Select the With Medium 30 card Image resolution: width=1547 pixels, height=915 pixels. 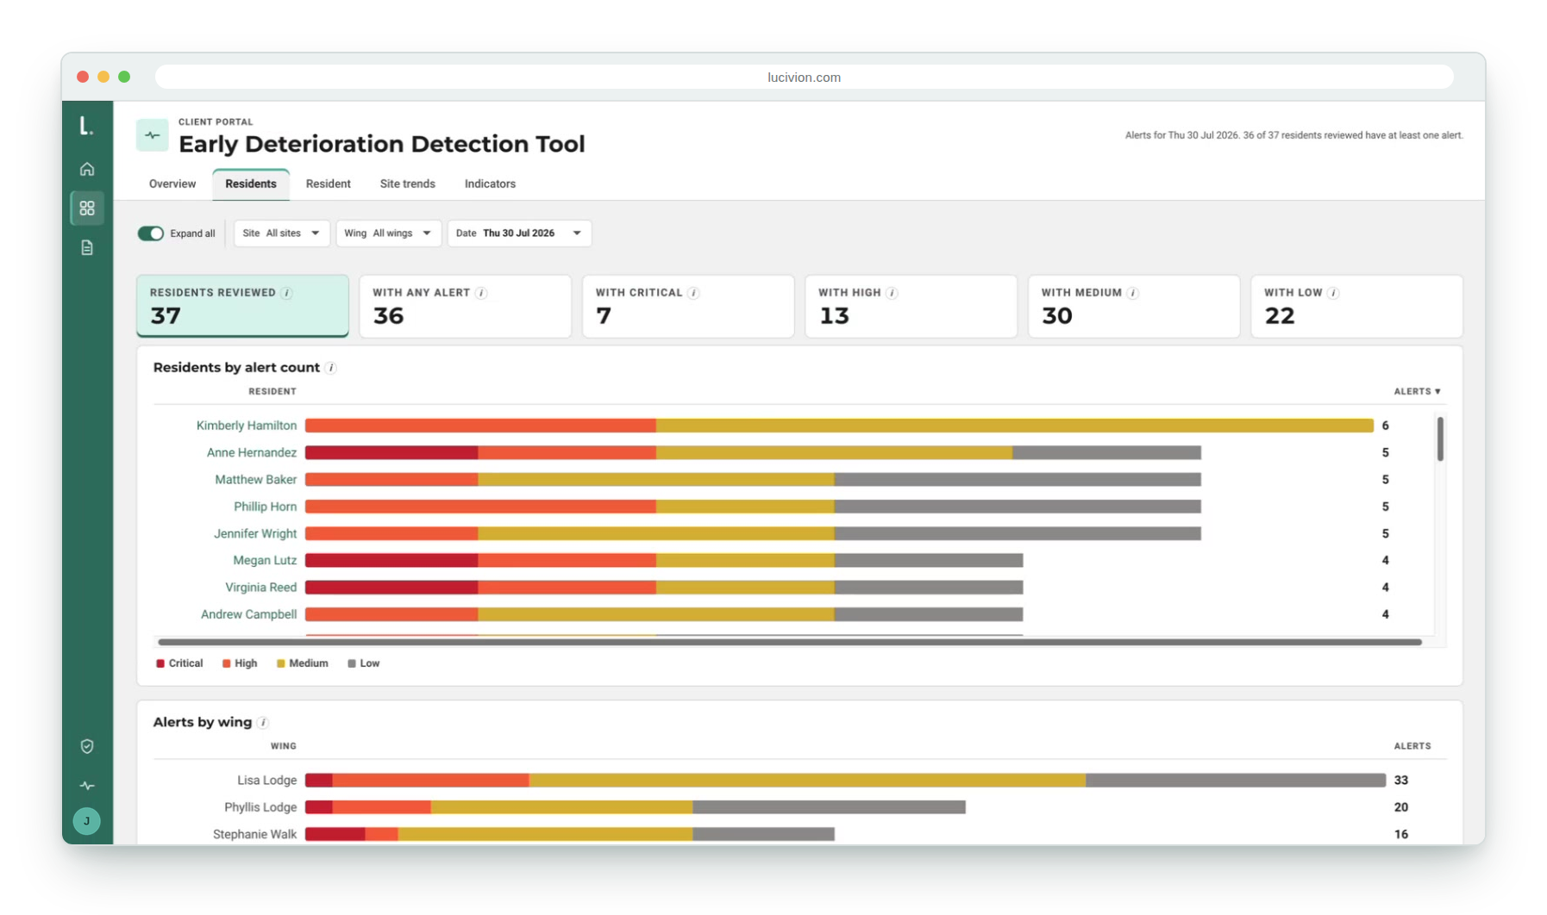[x=1134, y=306]
